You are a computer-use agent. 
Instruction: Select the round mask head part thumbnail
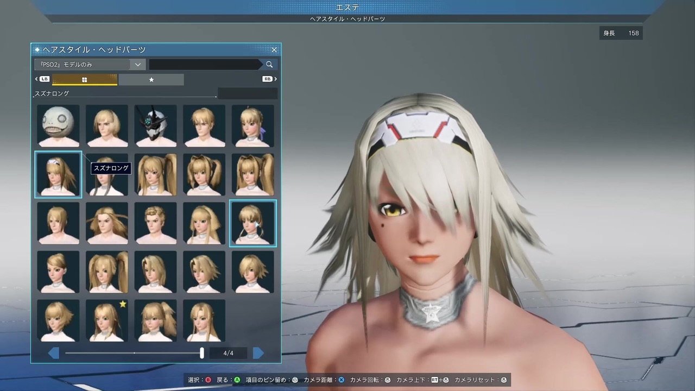58,126
